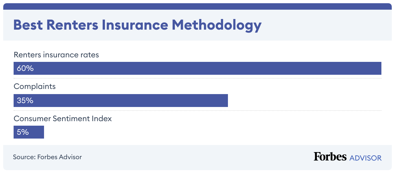Click dotted divider under renters rates bar
Image resolution: width=395 pixels, height=174 pixels.
198,78
